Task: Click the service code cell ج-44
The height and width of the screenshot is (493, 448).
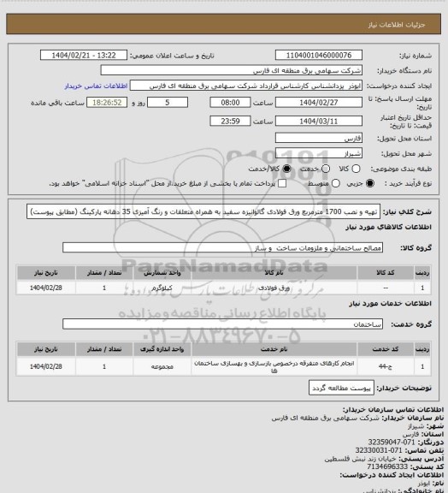Action: pos(386,366)
